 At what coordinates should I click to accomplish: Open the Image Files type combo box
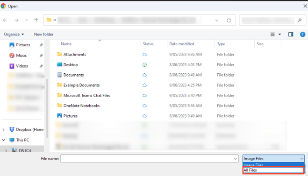click(x=273, y=159)
